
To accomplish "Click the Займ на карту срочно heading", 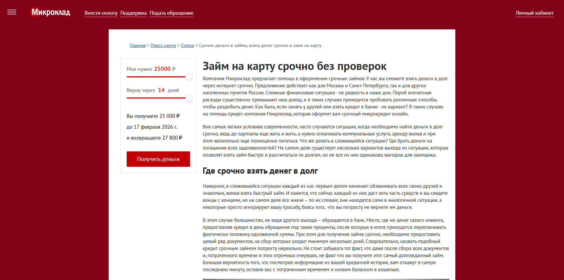I will [294, 66].
